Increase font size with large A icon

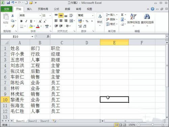[40, 21]
